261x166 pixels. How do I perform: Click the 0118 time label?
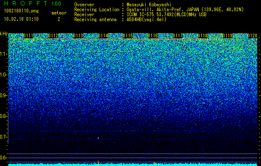(202, 36)
